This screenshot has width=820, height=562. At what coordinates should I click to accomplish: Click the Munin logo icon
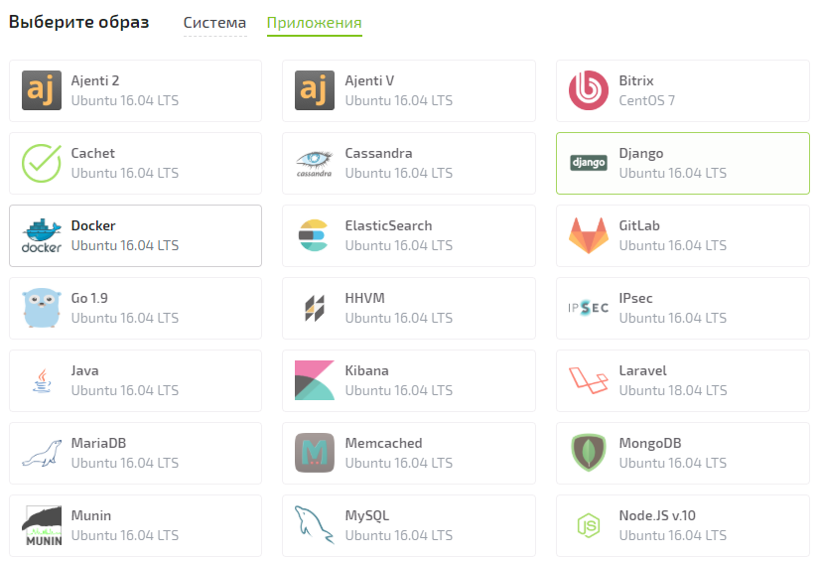(42, 525)
